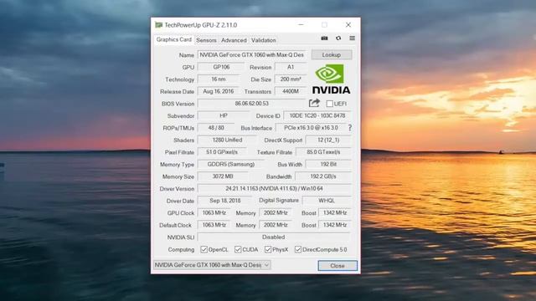Click the Driver Version field

(275, 189)
